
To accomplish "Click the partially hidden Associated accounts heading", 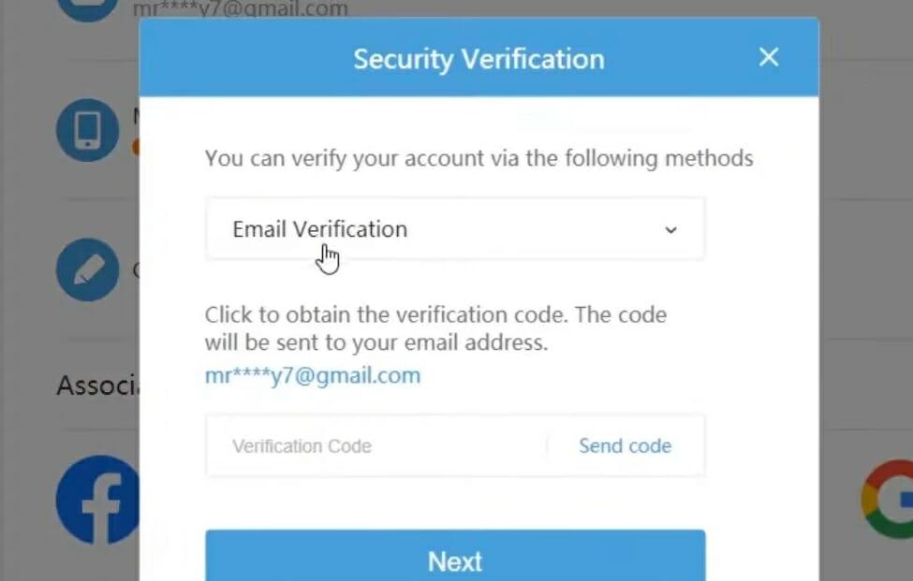I will point(97,385).
